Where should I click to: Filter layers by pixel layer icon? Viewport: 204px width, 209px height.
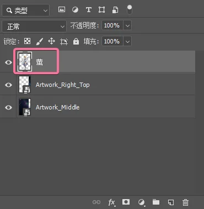coord(62,9)
